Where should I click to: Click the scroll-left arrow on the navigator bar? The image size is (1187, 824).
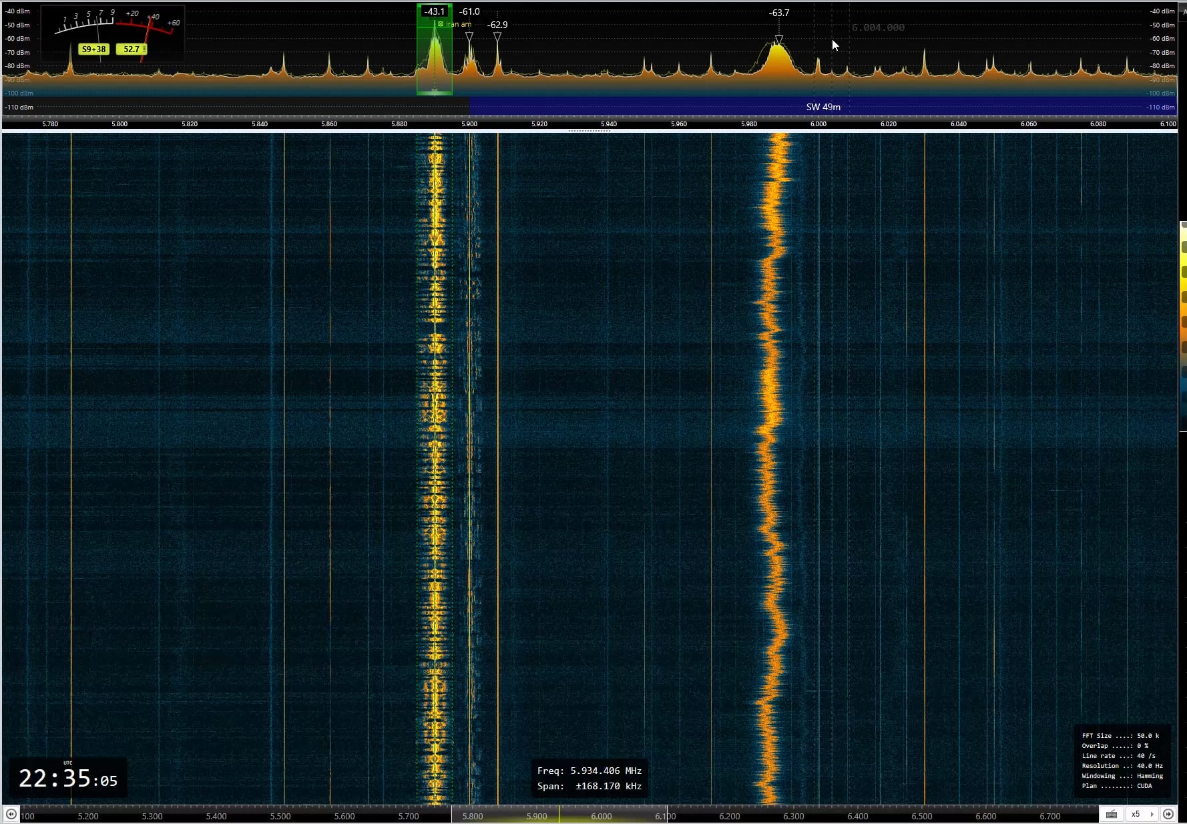tap(11, 814)
